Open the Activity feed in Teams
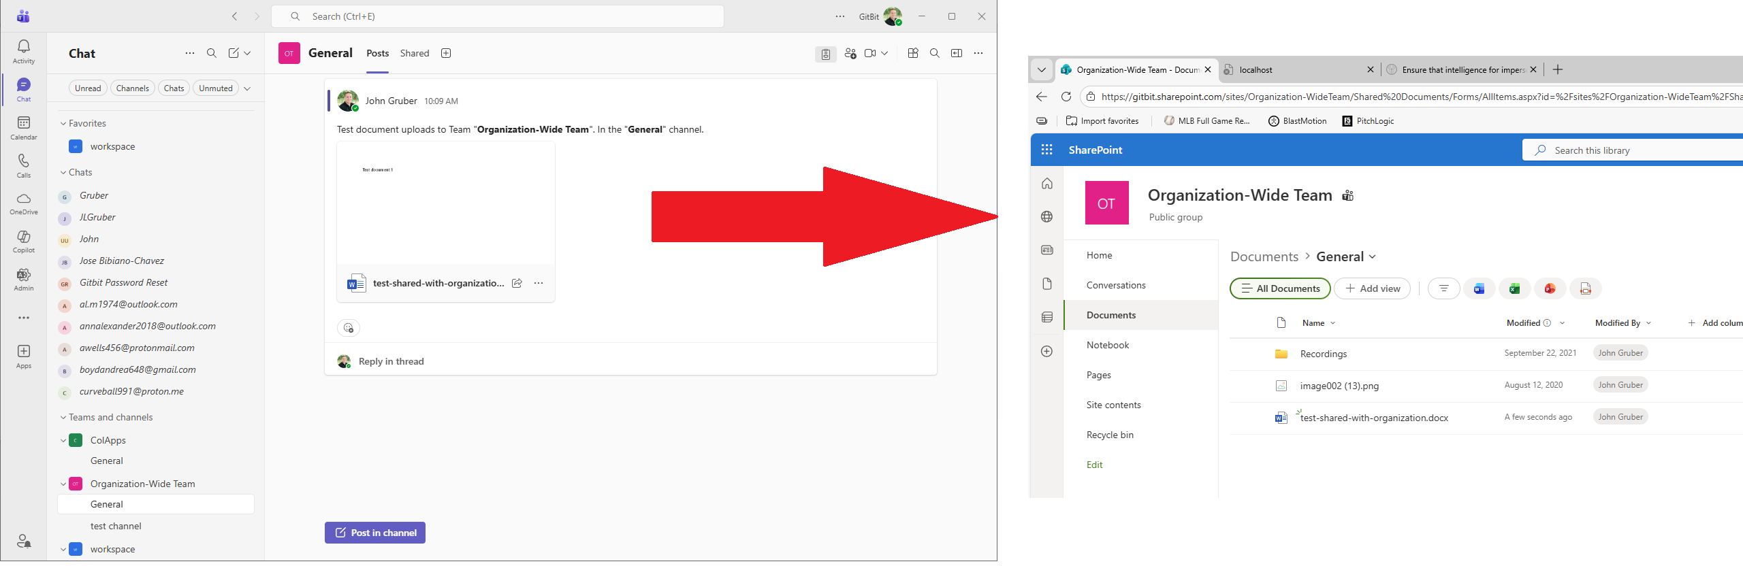This screenshot has height=566, width=1743. click(24, 52)
